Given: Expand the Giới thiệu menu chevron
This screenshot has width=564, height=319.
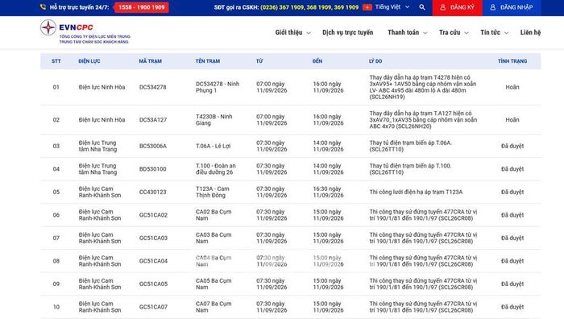Looking at the screenshot, I should [309, 33].
